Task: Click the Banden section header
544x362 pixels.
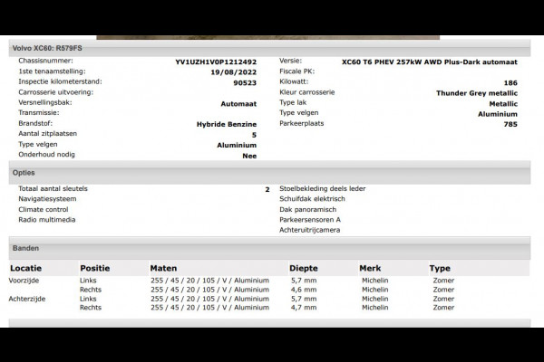Action: point(269,248)
